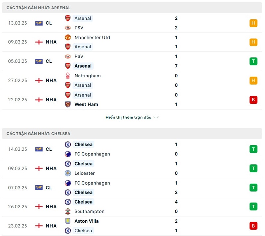Click 'Các trận gần nhất: Chelsea' header
The height and width of the screenshot is (236, 265).
pos(38,134)
